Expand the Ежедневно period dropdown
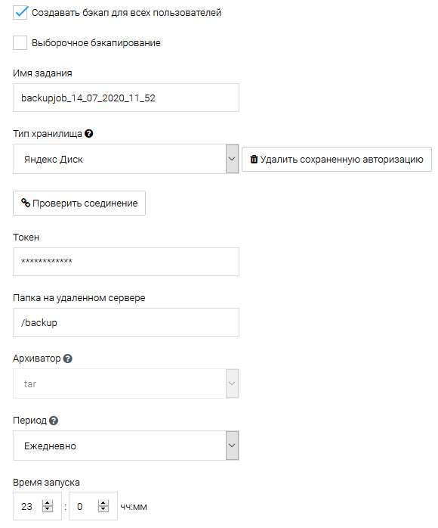 (126, 446)
